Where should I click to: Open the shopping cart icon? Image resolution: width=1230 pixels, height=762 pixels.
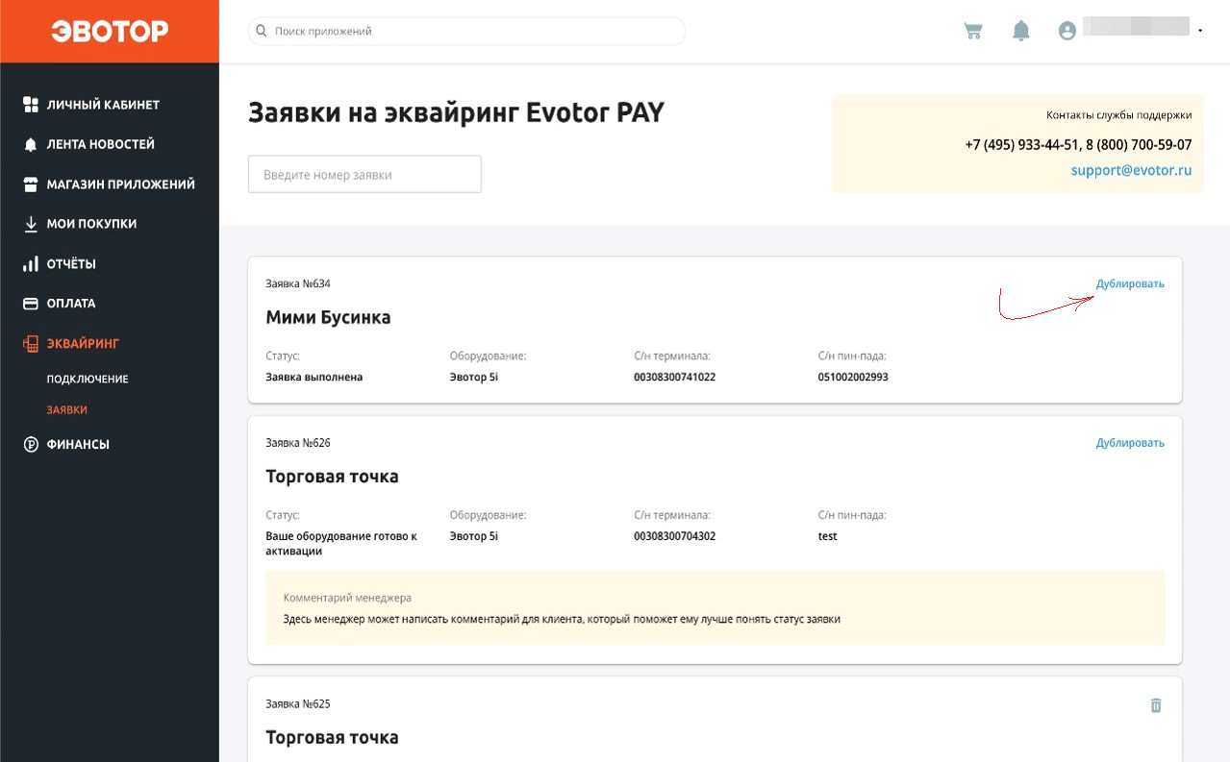(x=973, y=31)
